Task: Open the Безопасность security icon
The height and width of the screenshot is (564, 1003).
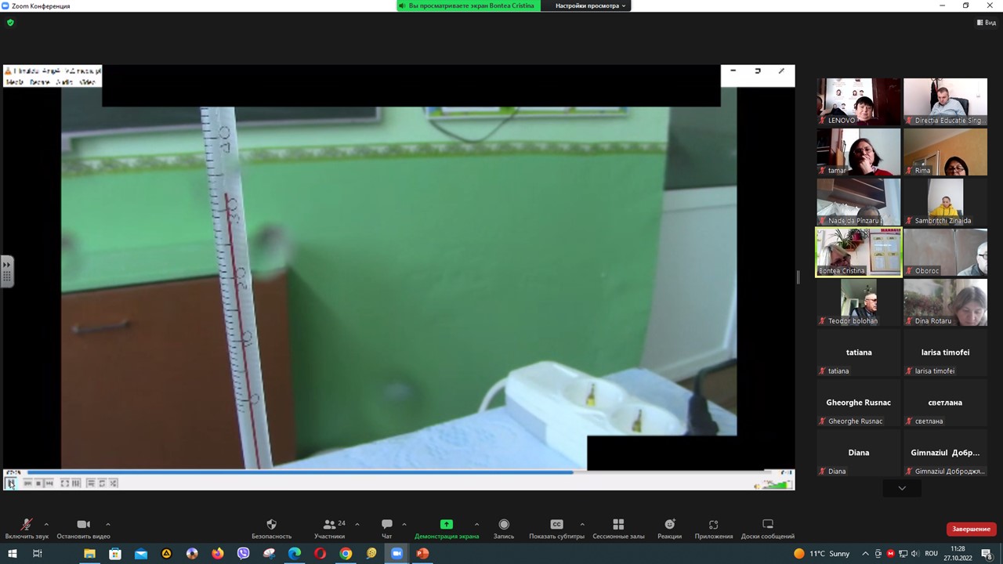Action: 271,525
